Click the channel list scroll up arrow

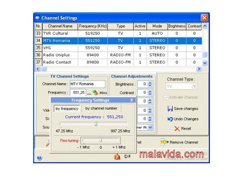205,26
